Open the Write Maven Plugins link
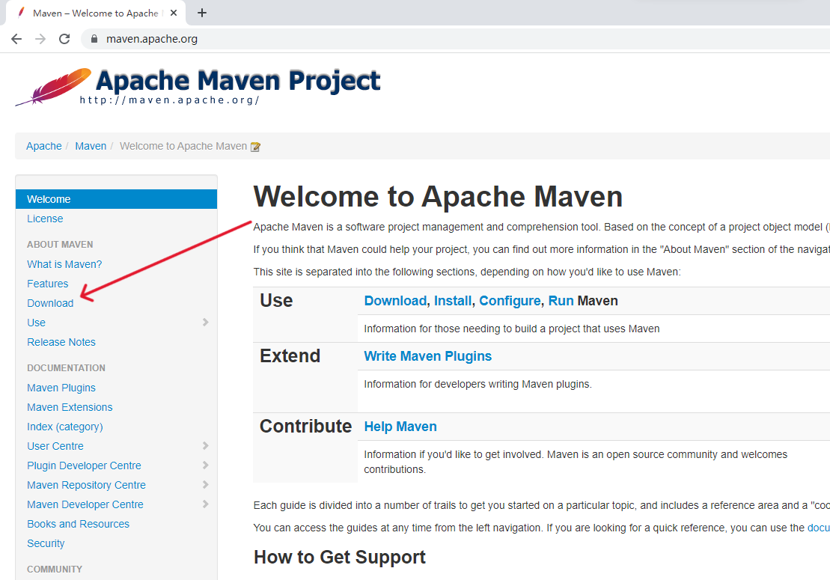Image resolution: width=830 pixels, height=580 pixels. click(427, 356)
